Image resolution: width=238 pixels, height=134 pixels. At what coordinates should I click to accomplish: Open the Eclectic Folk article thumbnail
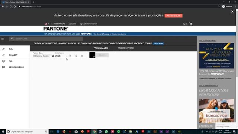click(216, 111)
